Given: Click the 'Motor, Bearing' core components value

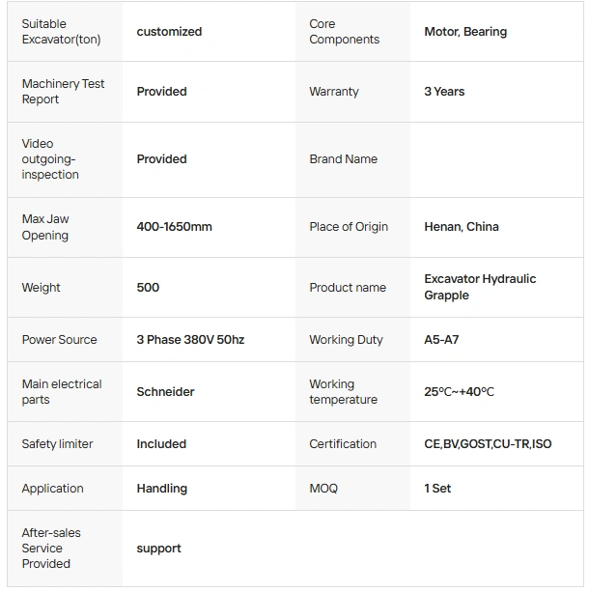Looking at the screenshot, I should 465,32.
